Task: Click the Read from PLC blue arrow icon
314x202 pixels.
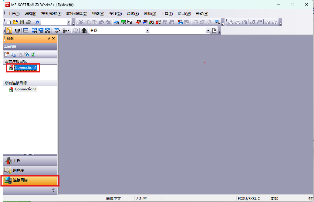Action: click(145, 22)
